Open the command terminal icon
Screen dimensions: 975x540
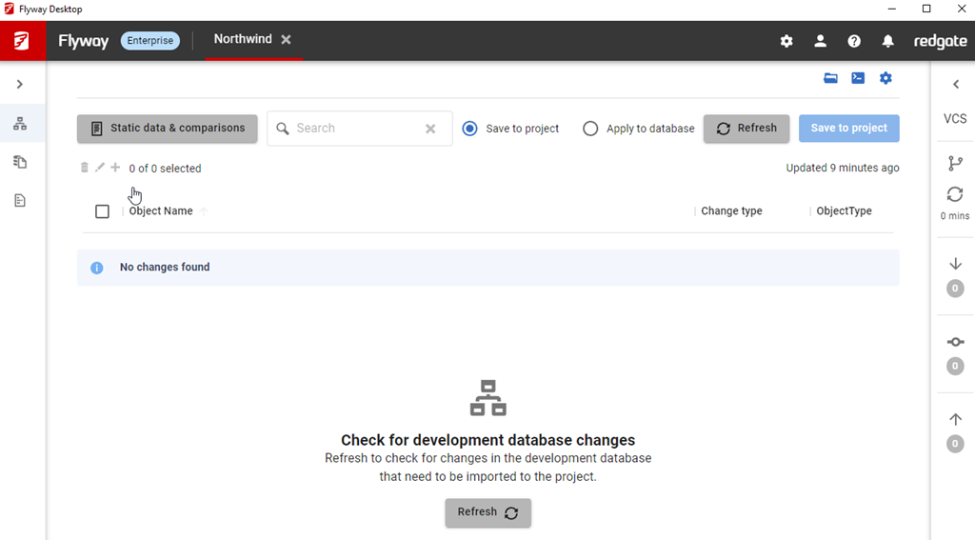click(x=858, y=78)
